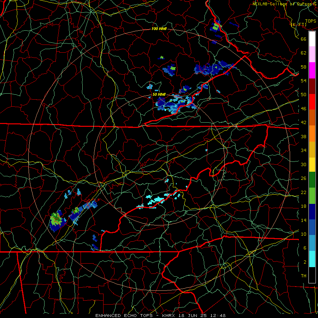
Task: Click the '34' legend value
Action: (x=304, y=150)
